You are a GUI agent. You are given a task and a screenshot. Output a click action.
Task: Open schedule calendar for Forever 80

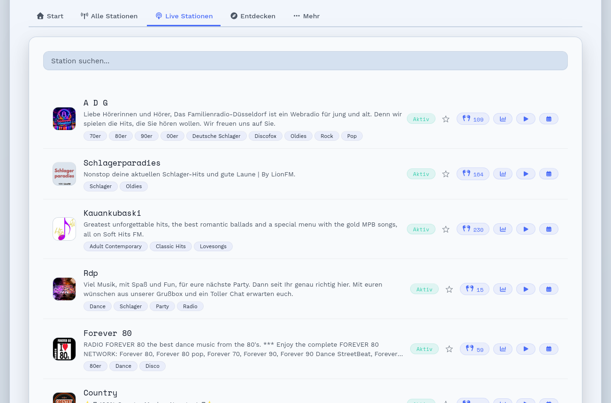click(549, 349)
